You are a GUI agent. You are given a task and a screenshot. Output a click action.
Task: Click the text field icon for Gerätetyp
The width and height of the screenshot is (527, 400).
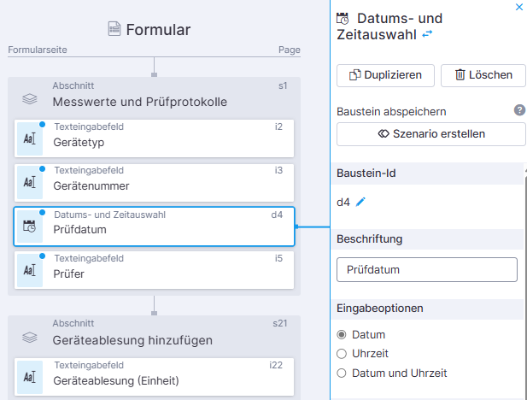[30, 138]
